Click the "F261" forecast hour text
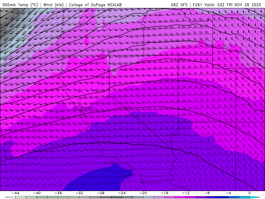 [197, 5]
